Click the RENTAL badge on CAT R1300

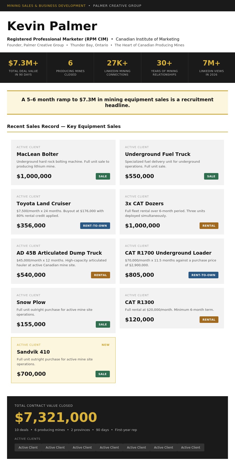click(209, 320)
